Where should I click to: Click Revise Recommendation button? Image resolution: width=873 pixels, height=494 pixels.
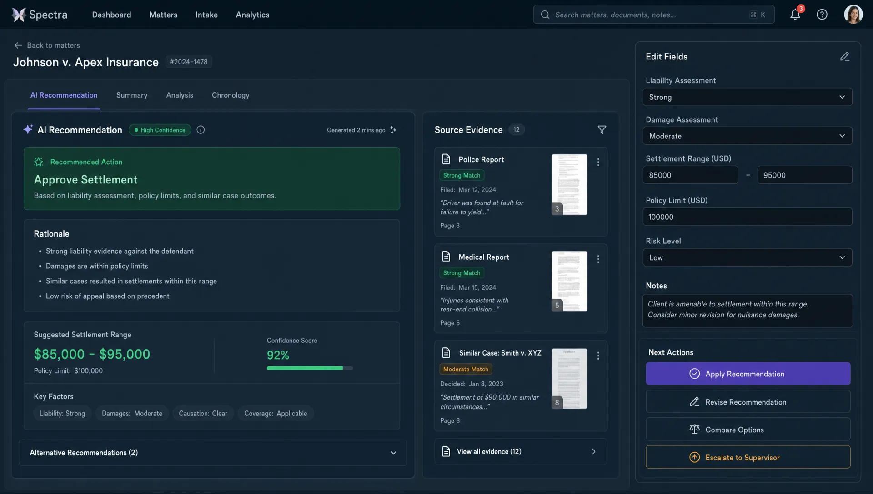(748, 402)
